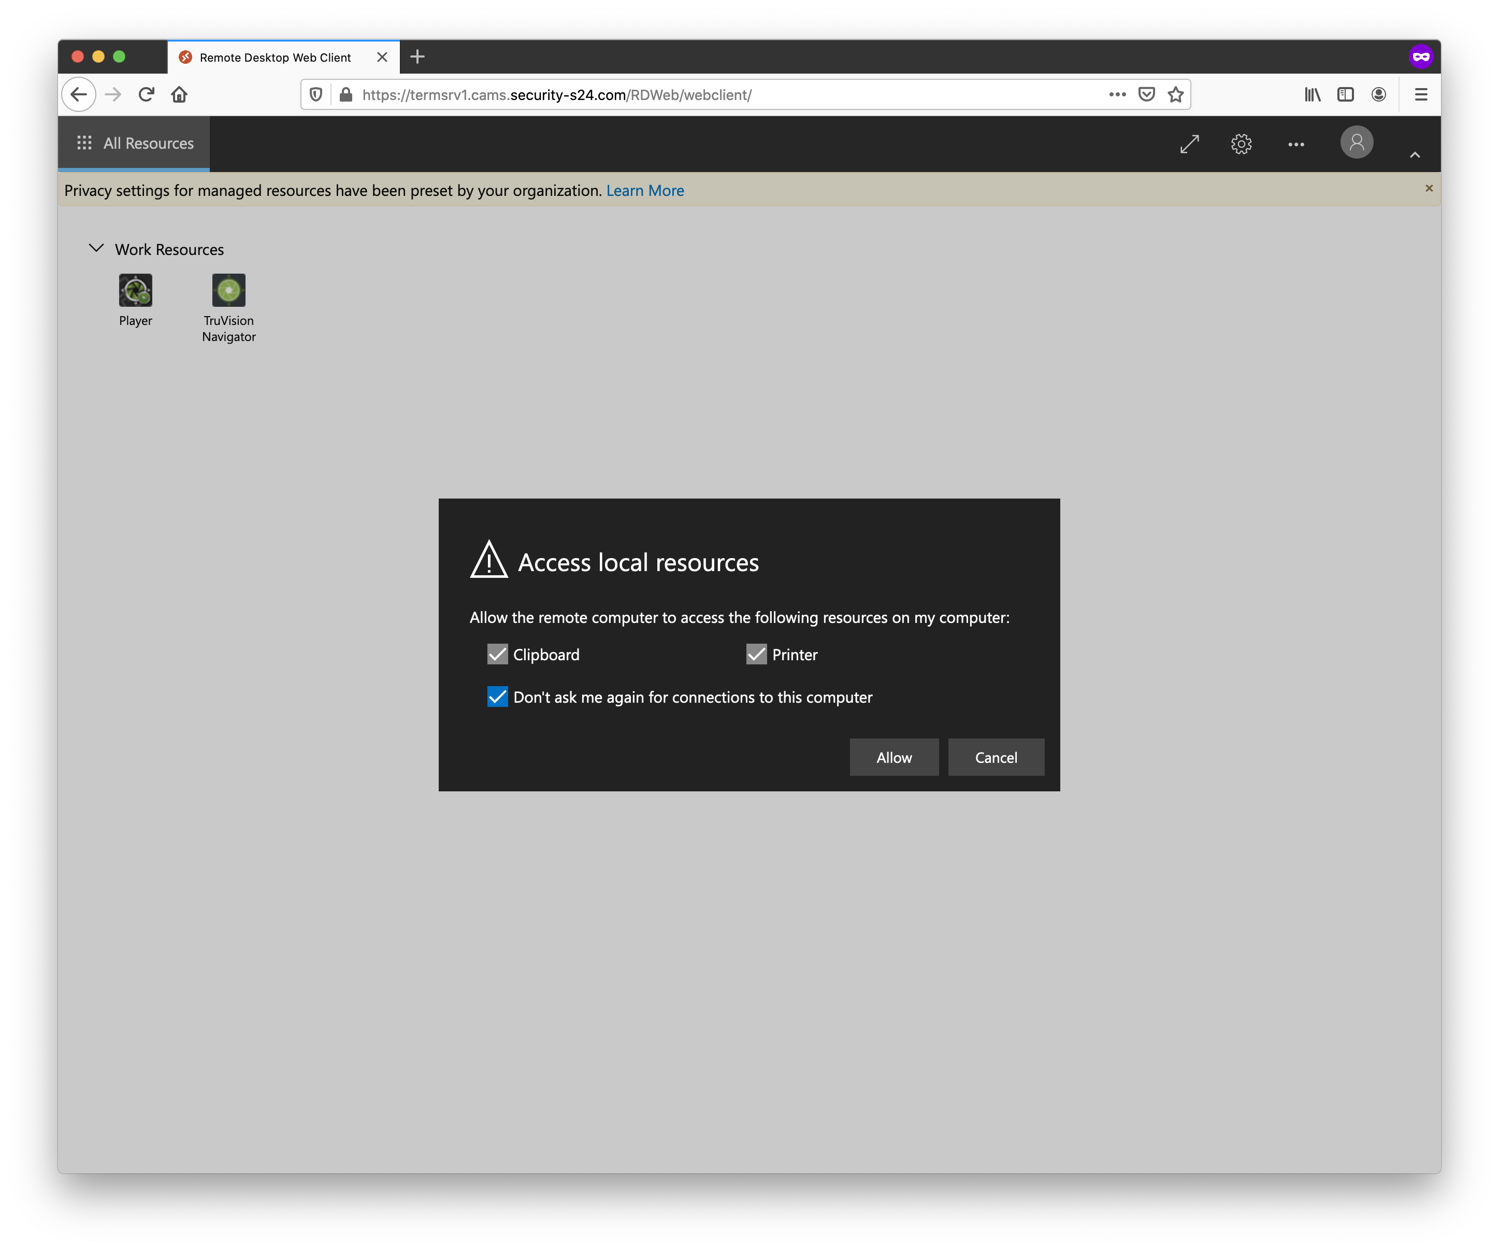Screen dimensions: 1499x1250
Task: Open the Remote Desktop settings gear
Action: pos(1242,144)
